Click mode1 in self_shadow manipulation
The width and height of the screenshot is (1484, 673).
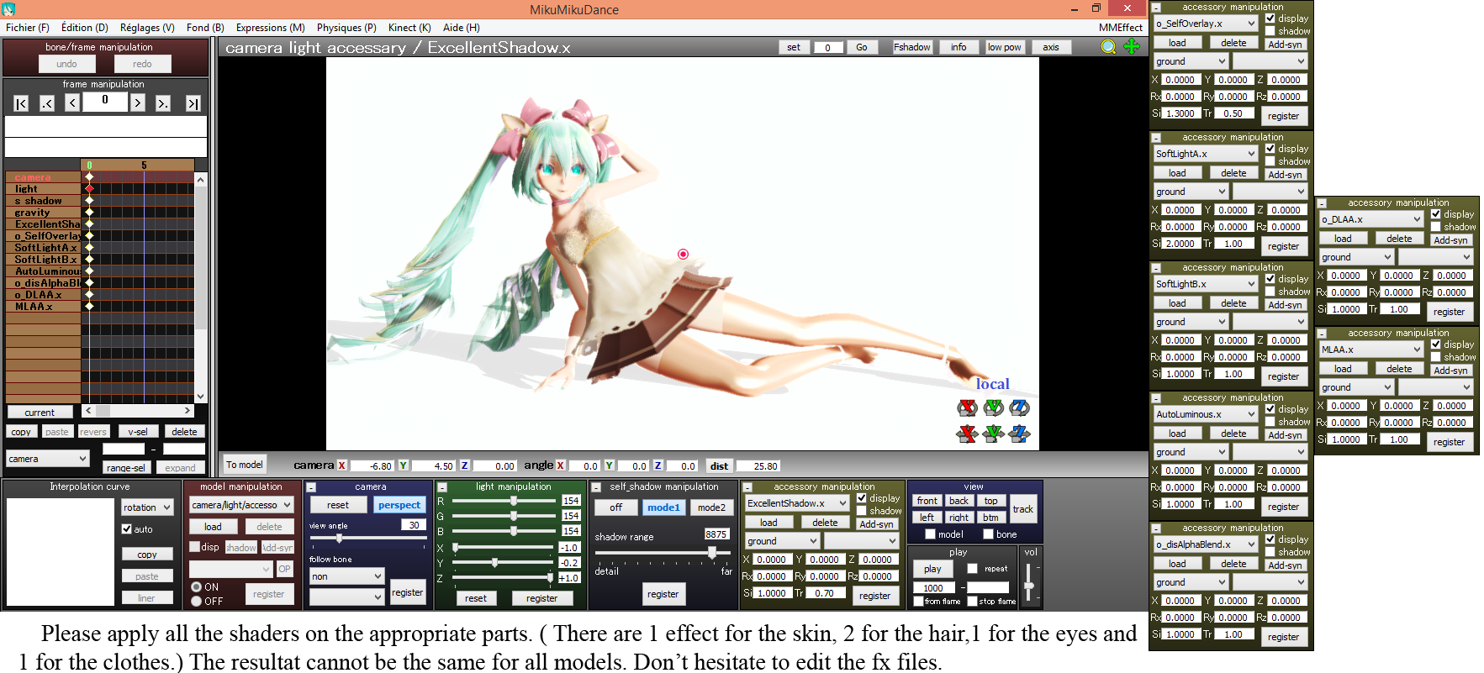pyautogui.click(x=663, y=507)
